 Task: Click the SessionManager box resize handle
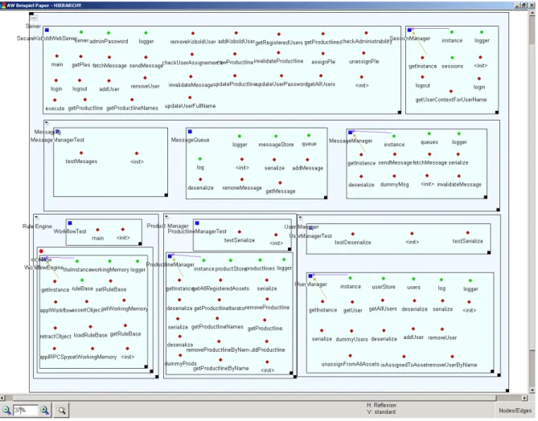coord(496,112)
